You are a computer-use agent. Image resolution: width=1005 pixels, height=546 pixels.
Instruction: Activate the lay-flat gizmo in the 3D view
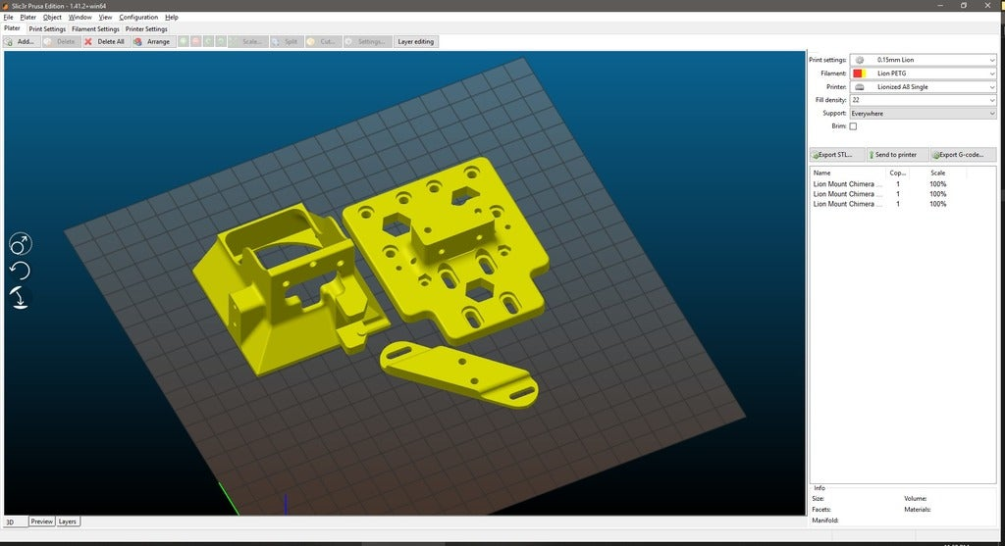coord(20,298)
